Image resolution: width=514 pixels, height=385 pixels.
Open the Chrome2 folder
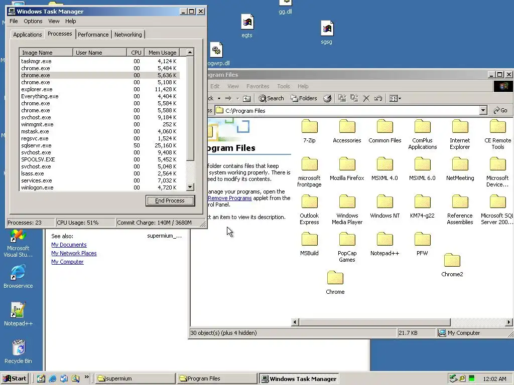452,266
